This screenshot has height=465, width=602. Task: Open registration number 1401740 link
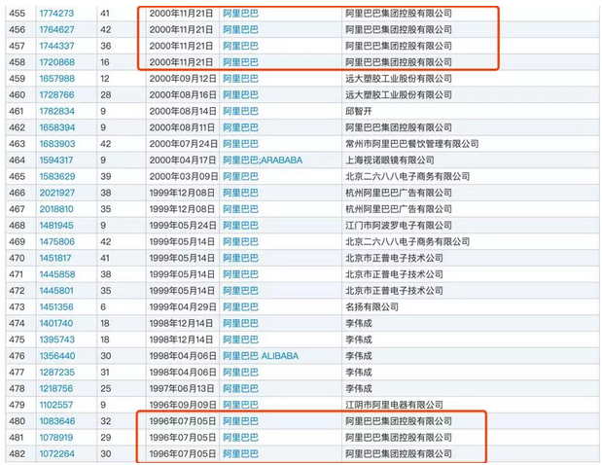click(x=56, y=323)
